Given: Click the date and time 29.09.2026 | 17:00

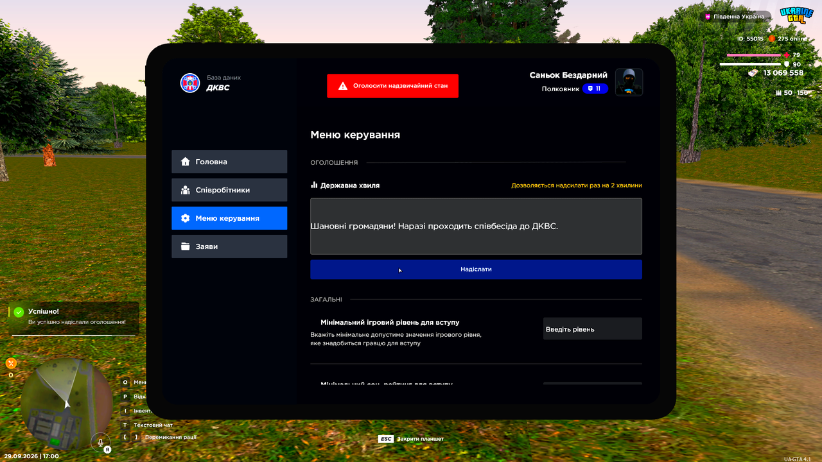Looking at the screenshot, I should [x=31, y=456].
